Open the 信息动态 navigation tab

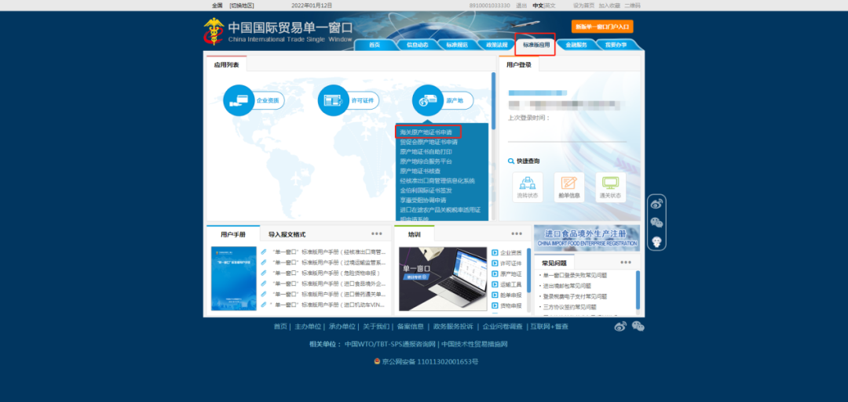(x=417, y=45)
